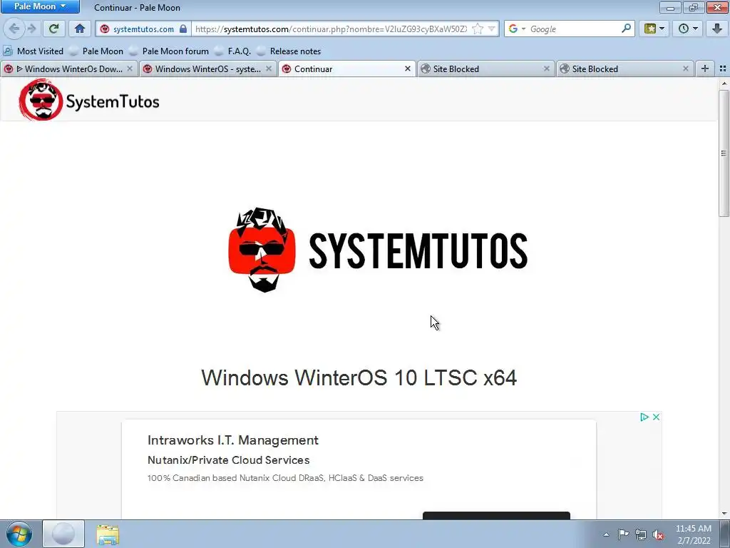Image resolution: width=730 pixels, height=548 pixels.
Task: Open the taskbar clock showing 11:45 AM
Action: [694, 534]
